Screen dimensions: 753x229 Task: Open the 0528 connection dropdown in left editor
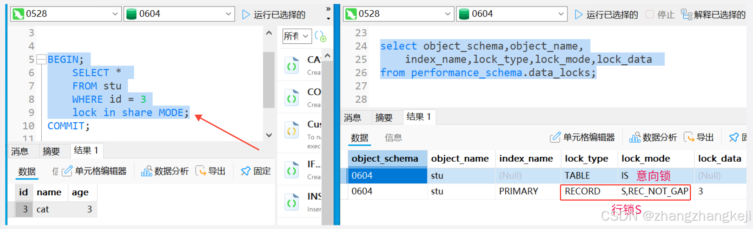65,14
